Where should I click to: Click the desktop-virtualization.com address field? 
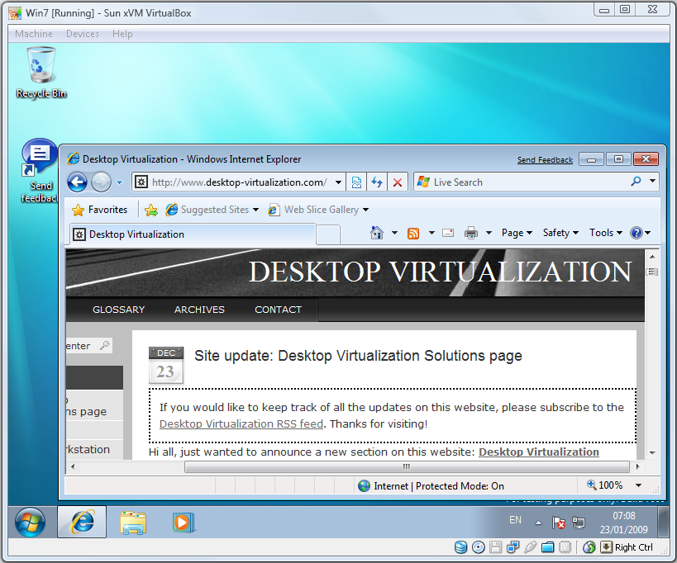[x=240, y=182]
